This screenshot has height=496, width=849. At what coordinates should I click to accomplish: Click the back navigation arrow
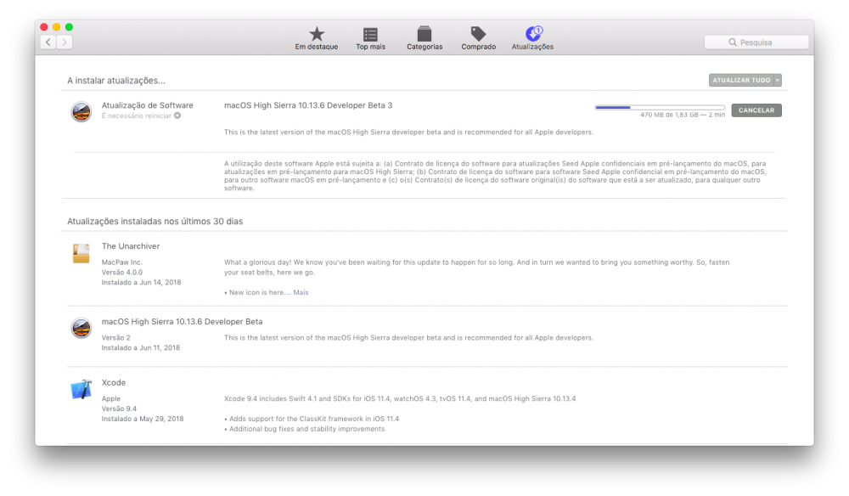click(x=48, y=42)
